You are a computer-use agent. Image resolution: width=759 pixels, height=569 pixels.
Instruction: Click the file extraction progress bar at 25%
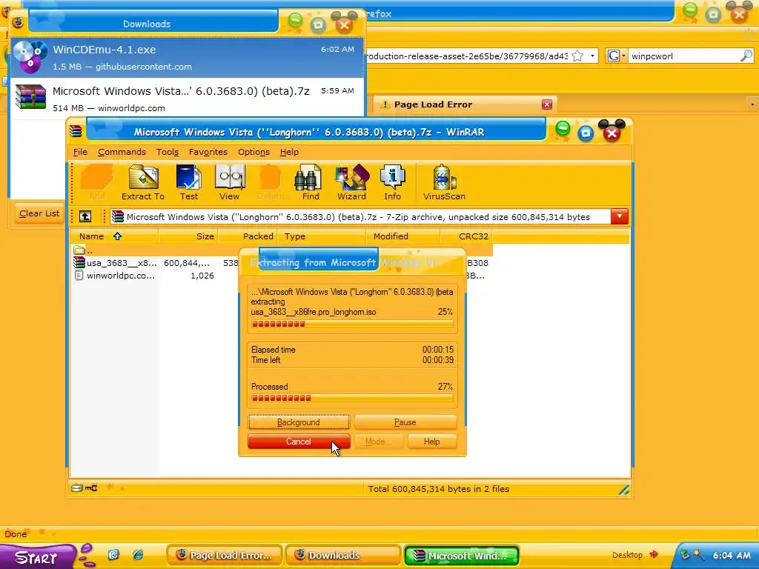point(352,324)
